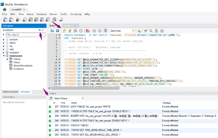Viewport: 218px width, 138px height.
Task: Select the Views node
Action: pos(17,62)
